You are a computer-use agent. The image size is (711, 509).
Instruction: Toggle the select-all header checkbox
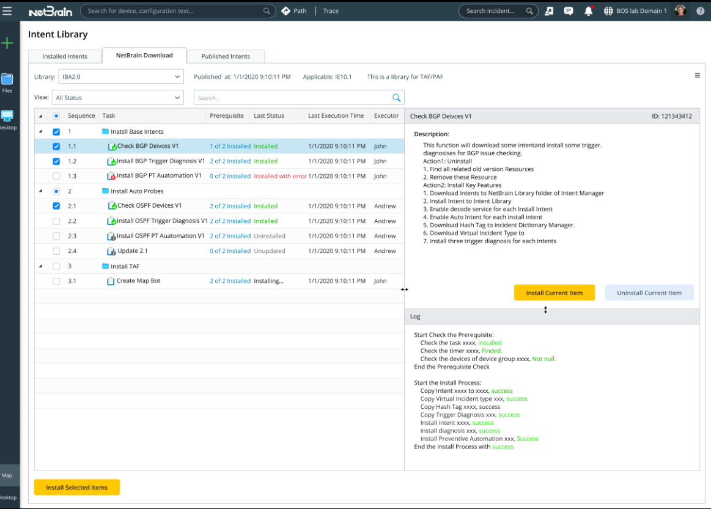tap(56, 116)
